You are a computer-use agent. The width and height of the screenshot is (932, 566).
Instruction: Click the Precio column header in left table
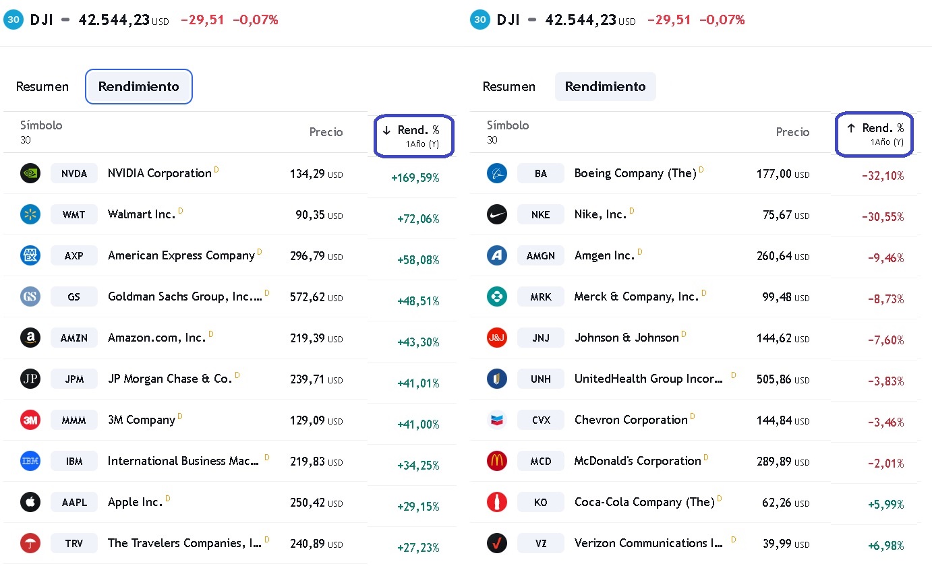(x=326, y=132)
